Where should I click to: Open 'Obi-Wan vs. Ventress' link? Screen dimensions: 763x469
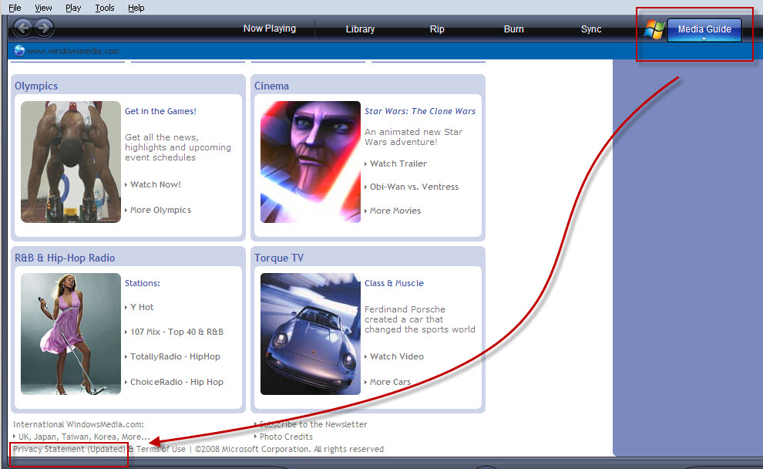[414, 187]
